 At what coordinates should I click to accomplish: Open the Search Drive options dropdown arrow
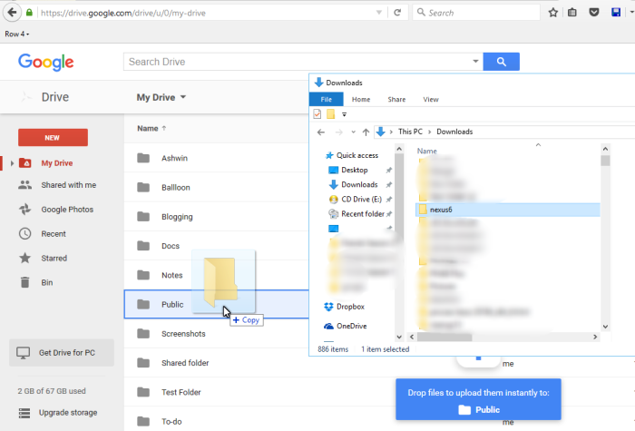(x=475, y=62)
